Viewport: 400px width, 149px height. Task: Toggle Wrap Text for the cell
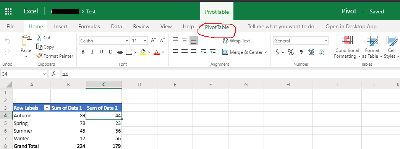(x=236, y=41)
